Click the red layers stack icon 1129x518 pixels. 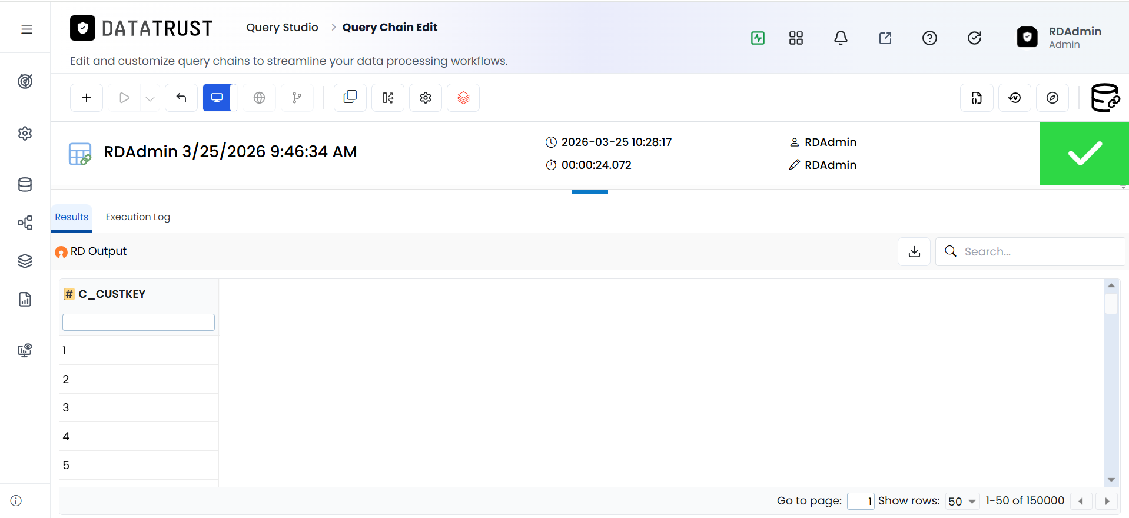[x=463, y=98]
